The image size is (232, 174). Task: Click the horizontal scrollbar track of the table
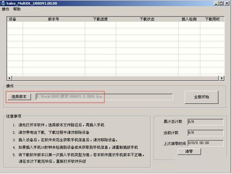point(115,78)
